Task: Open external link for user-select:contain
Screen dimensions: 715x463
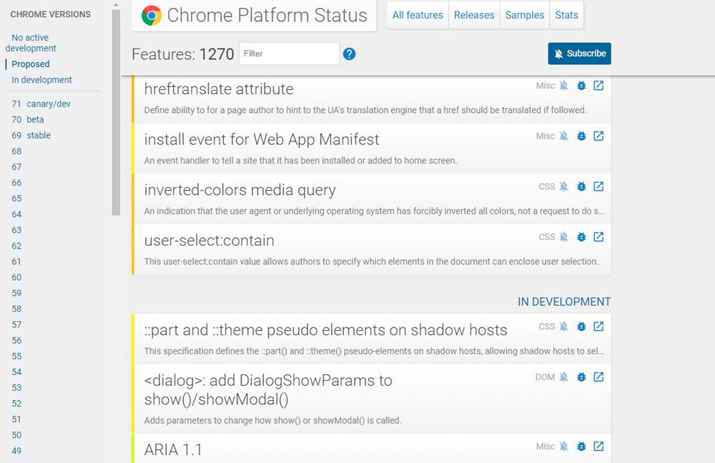Action: tap(598, 237)
